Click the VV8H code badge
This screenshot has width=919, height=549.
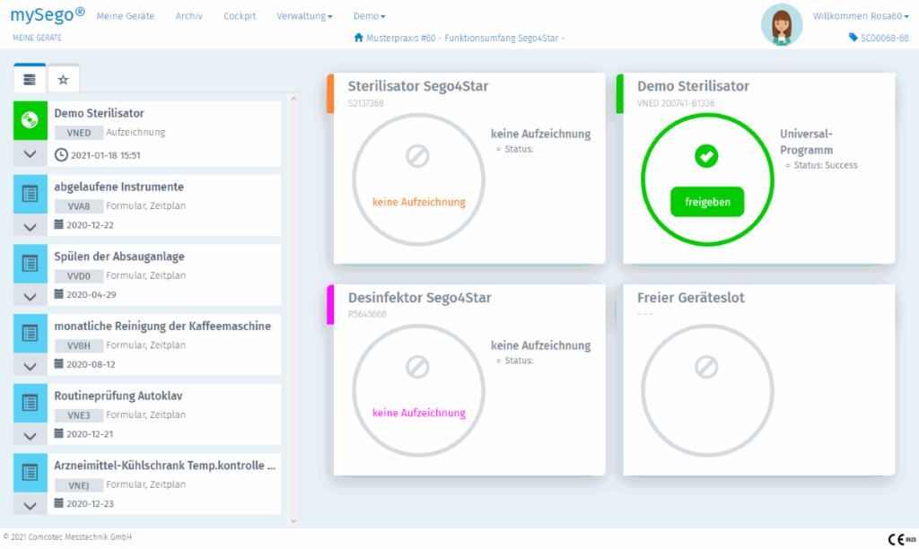tap(79, 345)
